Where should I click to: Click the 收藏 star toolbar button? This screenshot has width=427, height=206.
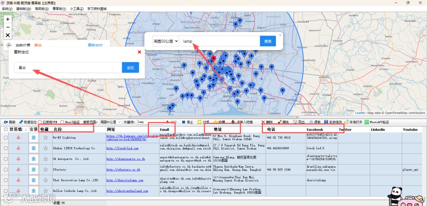coord(219,122)
